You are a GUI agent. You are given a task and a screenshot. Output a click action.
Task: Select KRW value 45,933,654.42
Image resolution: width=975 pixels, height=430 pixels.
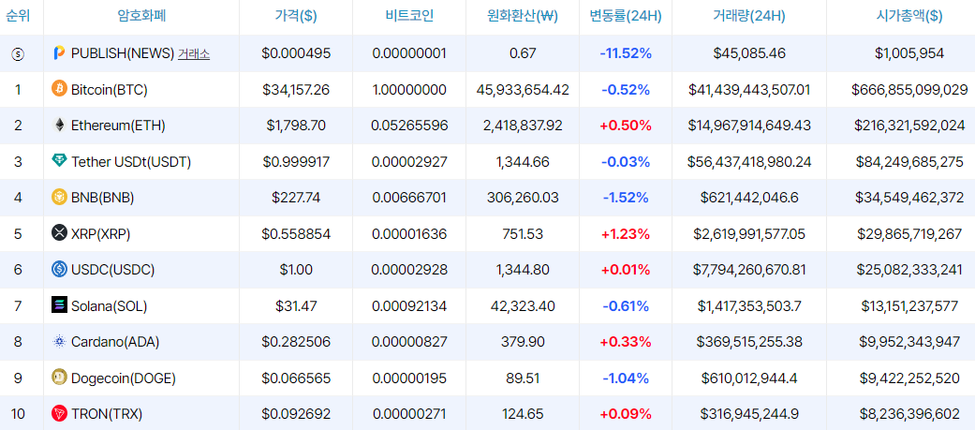[523, 90]
